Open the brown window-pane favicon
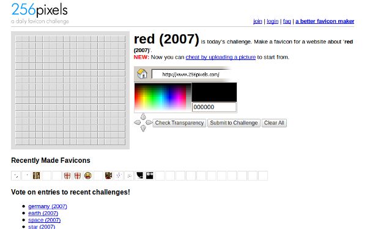367x229 pixels. (x=36, y=176)
